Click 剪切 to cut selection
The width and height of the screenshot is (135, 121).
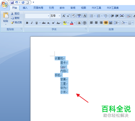(15, 14)
